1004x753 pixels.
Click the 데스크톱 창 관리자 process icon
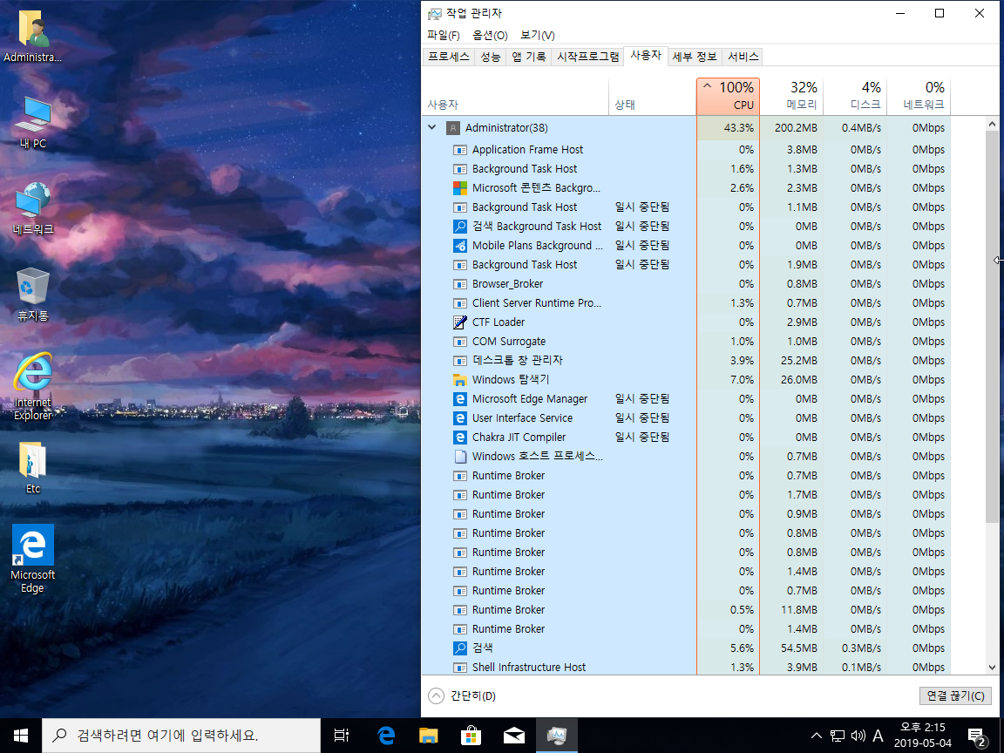tap(460, 361)
